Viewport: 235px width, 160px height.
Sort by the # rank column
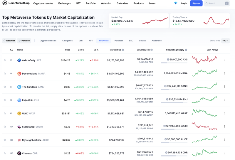[11, 50]
